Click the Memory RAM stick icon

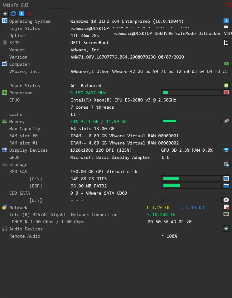pos(5,121)
